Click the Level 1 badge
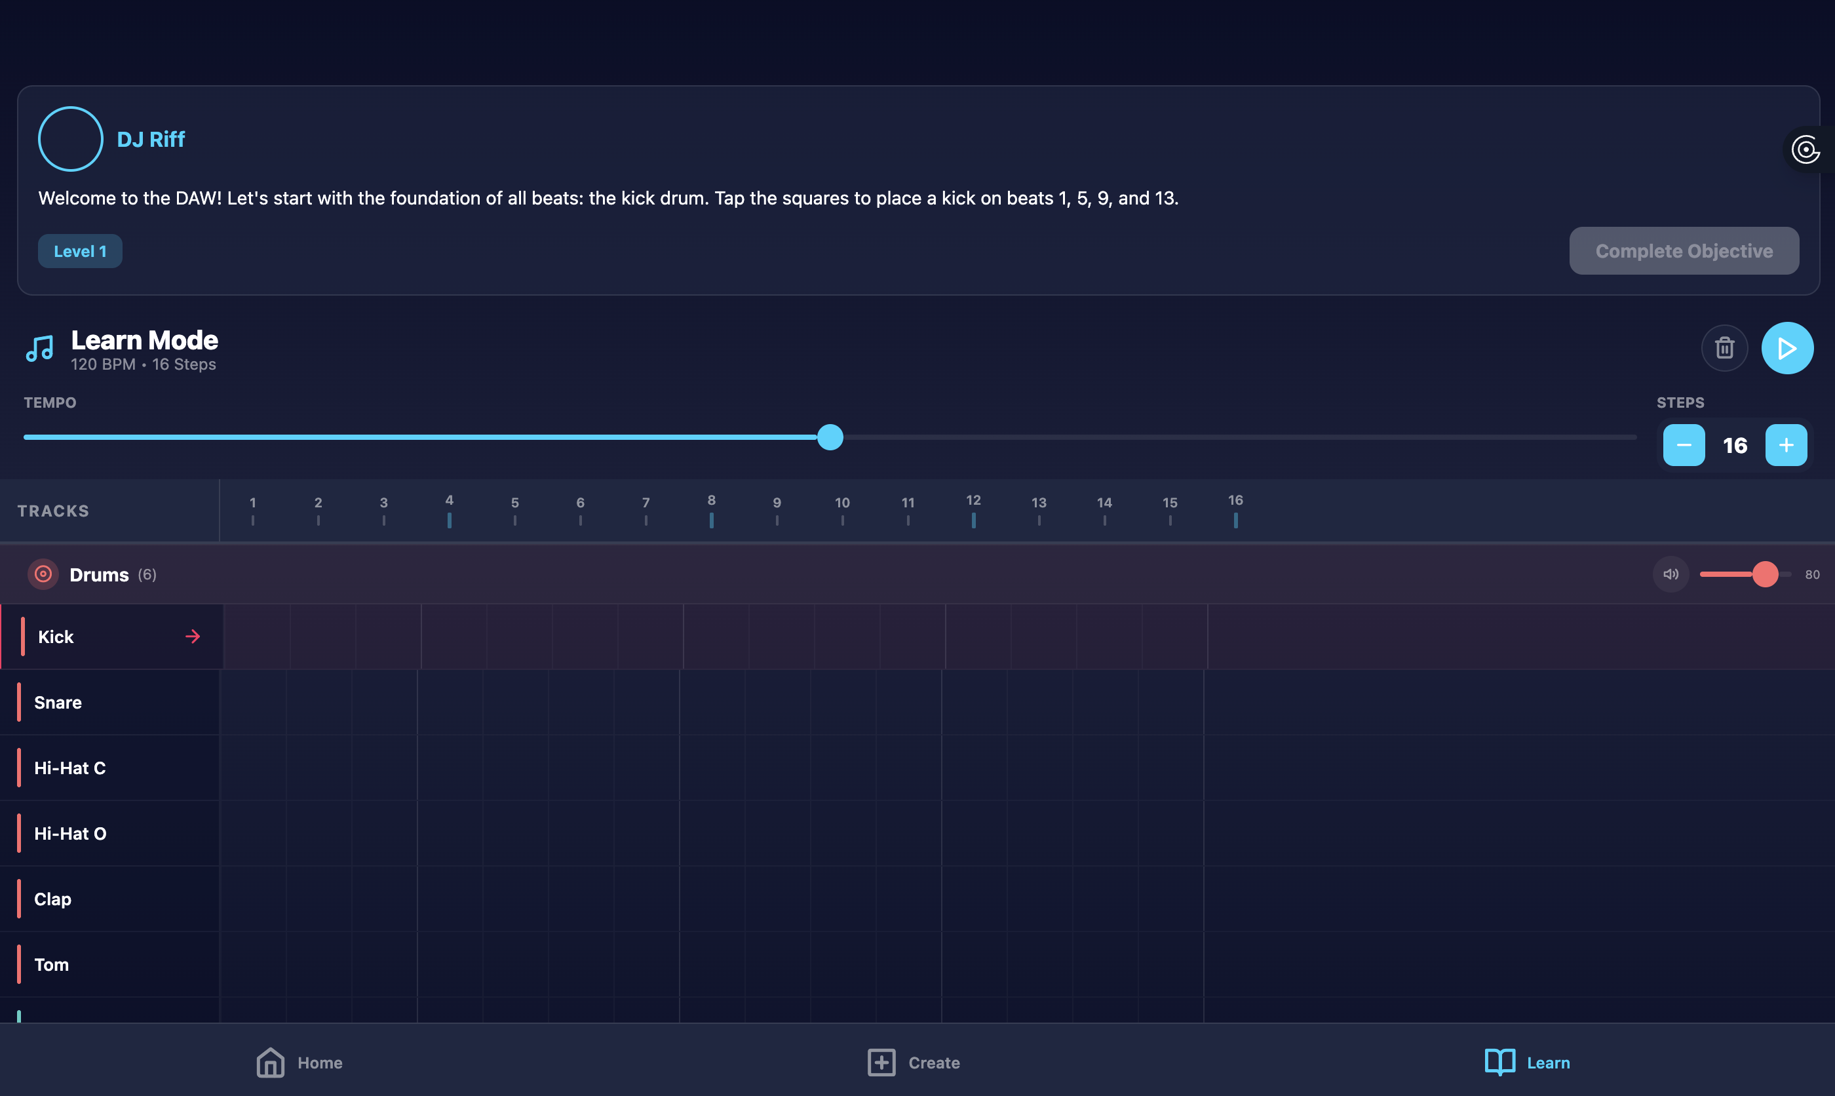 [80, 251]
